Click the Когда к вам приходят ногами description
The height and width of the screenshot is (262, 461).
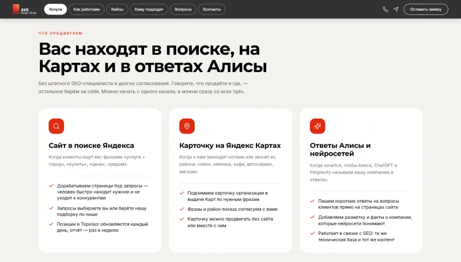pos(227,164)
